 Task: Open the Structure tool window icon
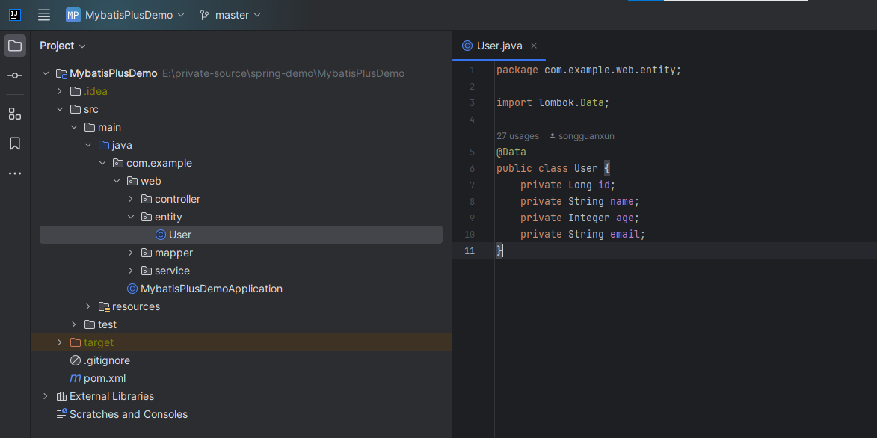tap(15, 114)
